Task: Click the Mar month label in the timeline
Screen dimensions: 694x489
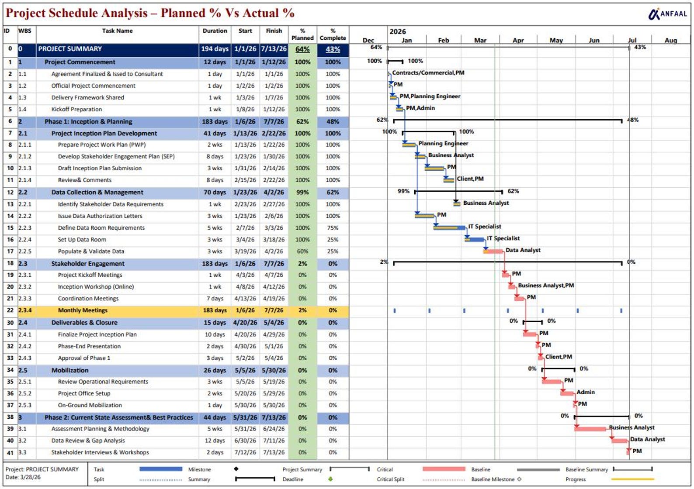Action: click(x=480, y=40)
